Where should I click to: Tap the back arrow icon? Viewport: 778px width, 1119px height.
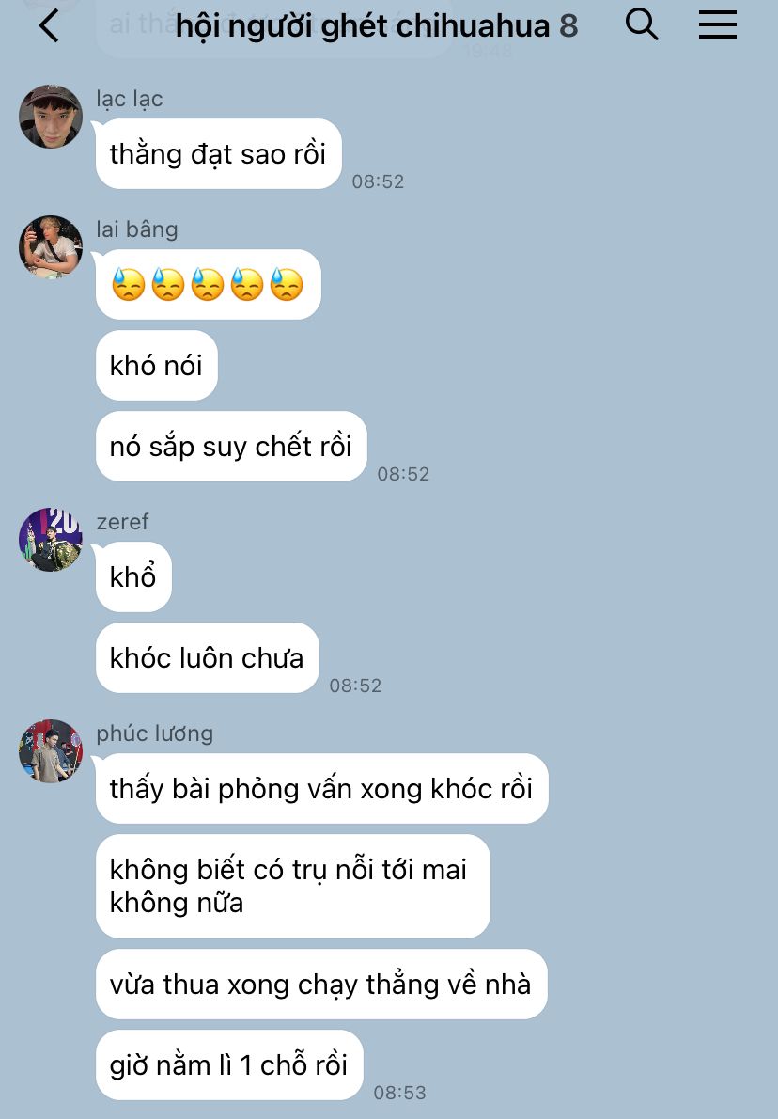[x=49, y=26]
